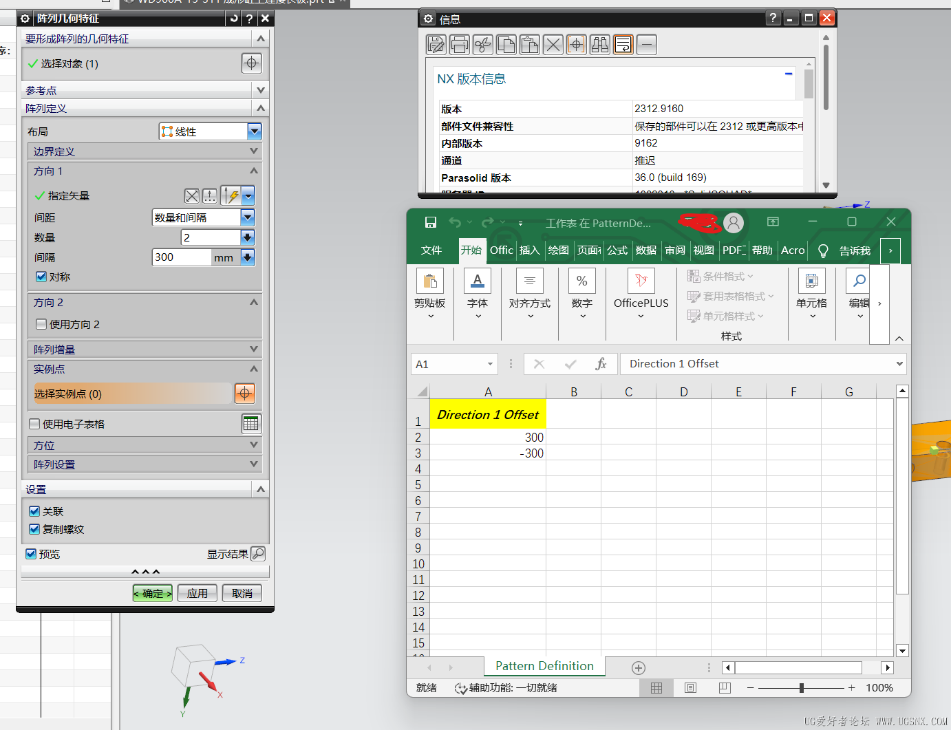This screenshot has height=730, width=951.
Task: Click the 应用 button
Action: click(197, 593)
